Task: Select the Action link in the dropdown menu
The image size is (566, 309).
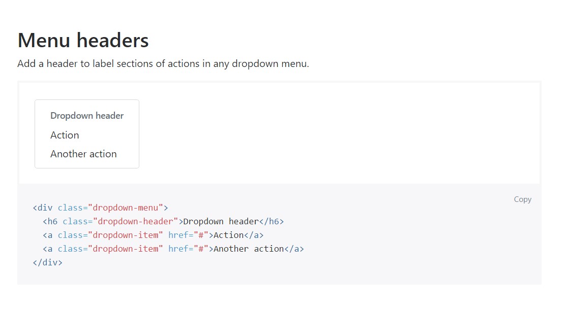Action: [x=65, y=135]
